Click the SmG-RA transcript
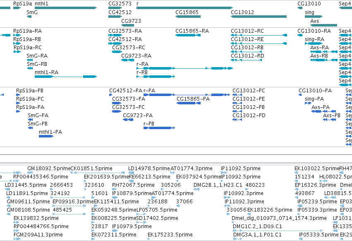This screenshot has height=241, width=352. pos(30,60)
